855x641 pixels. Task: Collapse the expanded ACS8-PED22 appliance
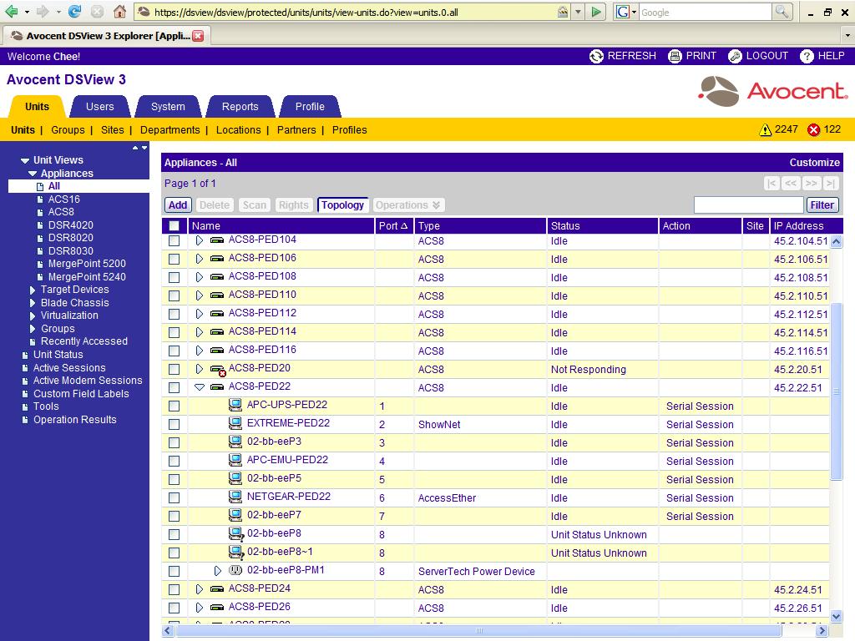200,387
